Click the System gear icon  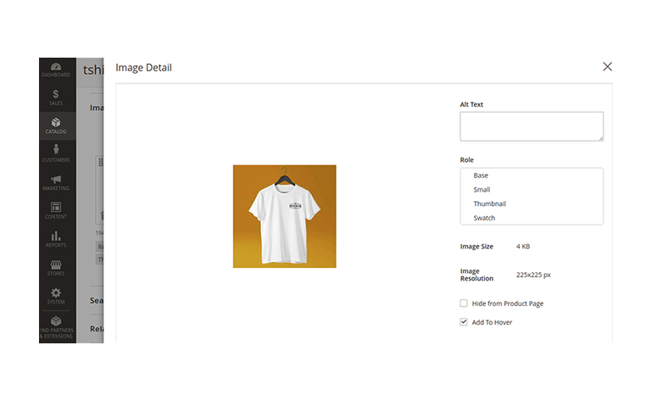56,294
